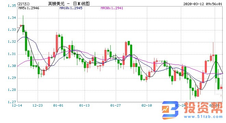The image size is (226, 123).
Task: Select the 12-14 date axis marker
Action: point(17,106)
